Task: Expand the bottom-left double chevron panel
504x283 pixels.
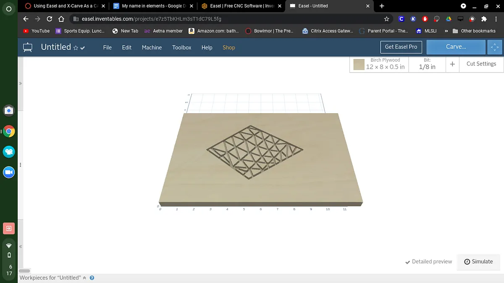Action: coord(20,247)
